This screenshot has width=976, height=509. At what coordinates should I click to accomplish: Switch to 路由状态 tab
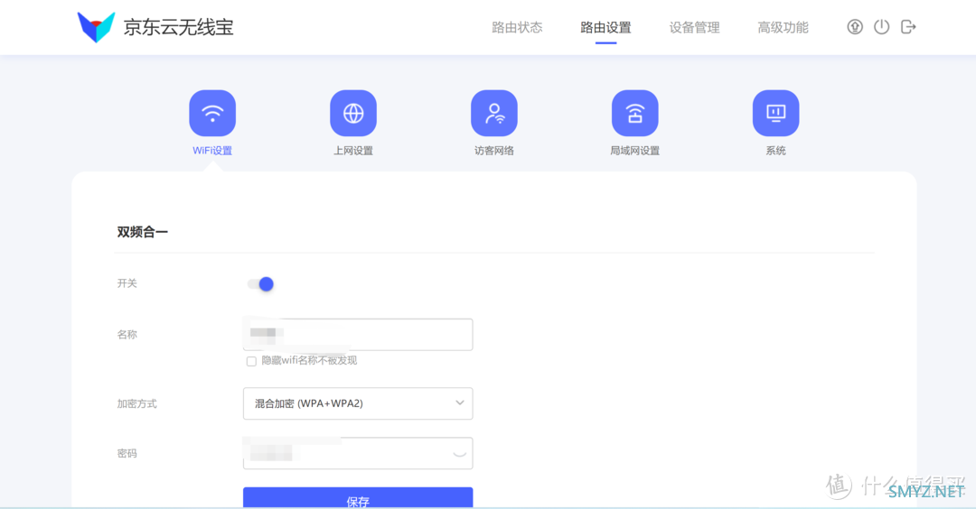(517, 27)
